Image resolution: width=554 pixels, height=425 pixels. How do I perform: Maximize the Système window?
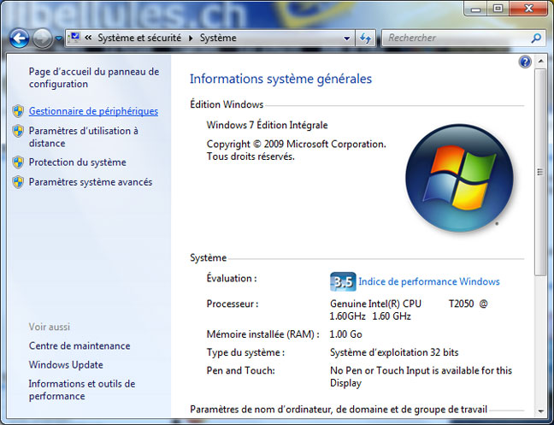pos(498,9)
